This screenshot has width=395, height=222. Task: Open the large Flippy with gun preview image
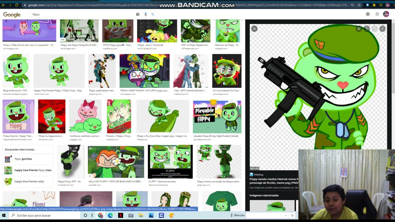point(318,97)
